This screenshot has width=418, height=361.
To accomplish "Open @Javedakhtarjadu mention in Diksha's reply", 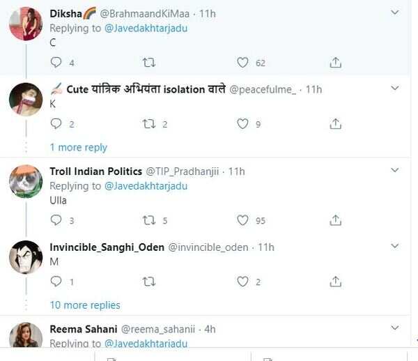I will (x=146, y=29).
